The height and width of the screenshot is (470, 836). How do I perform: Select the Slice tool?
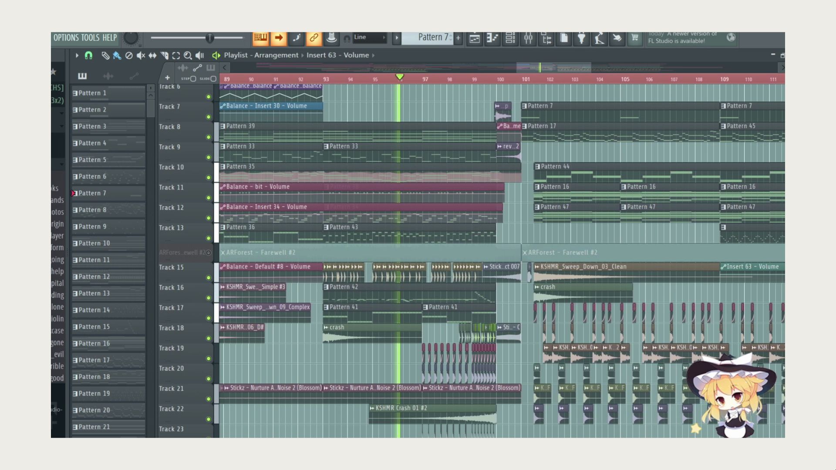coord(164,55)
